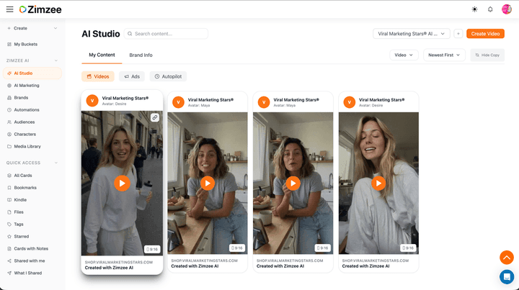This screenshot has width=519, height=290.
Task: Open Audiences
Action: pos(32,122)
